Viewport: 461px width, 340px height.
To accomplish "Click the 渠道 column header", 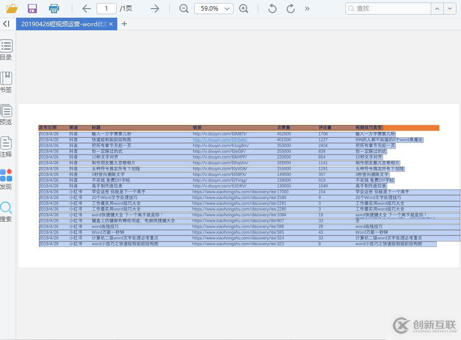I will pyautogui.click(x=73, y=127).
